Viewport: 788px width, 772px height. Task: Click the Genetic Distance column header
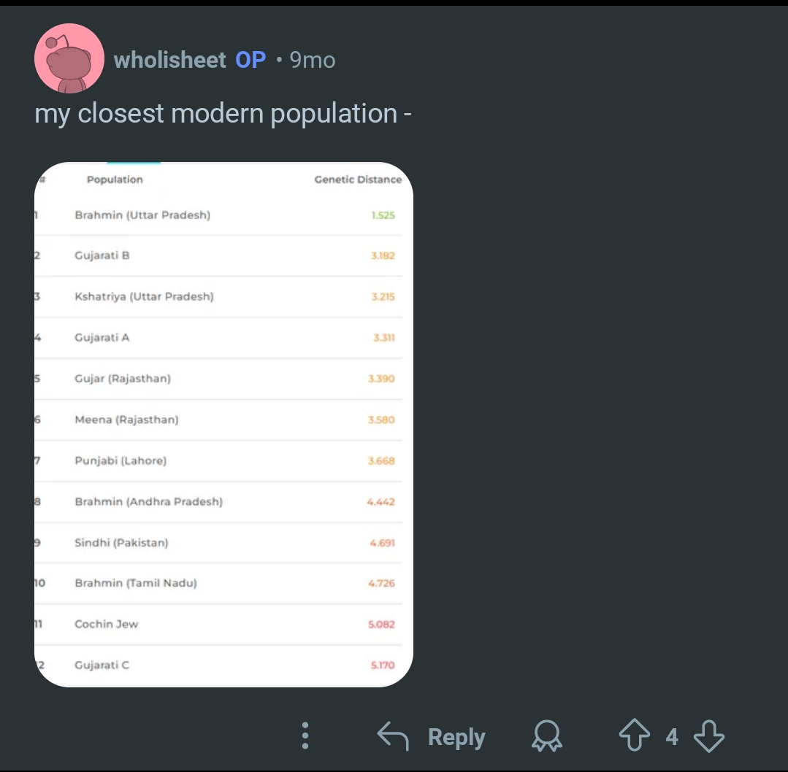(x=358, y=180)
